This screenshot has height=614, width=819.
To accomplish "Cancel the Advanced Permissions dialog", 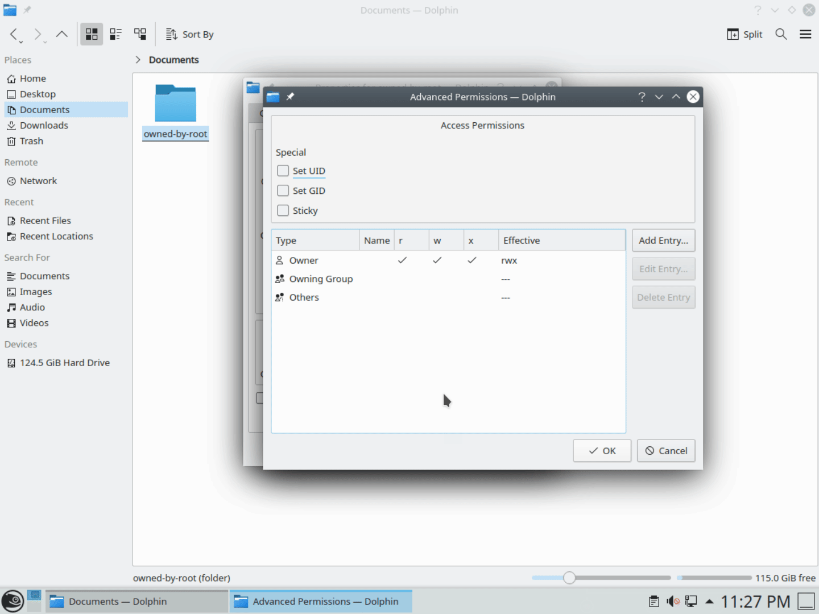I will [x=666, y=451].
